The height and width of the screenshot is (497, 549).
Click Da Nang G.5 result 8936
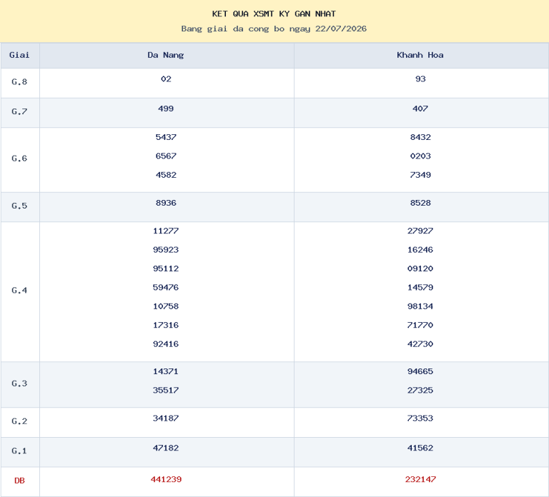click(166, 203)
